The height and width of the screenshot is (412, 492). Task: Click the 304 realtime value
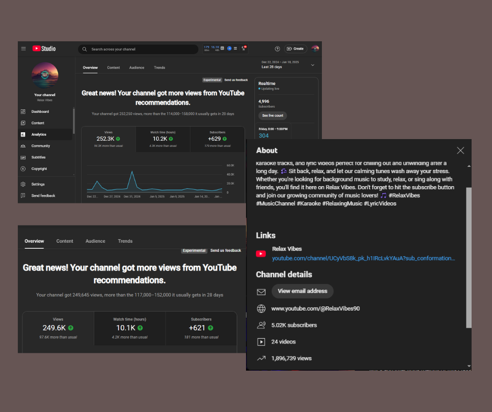(264, 135)
